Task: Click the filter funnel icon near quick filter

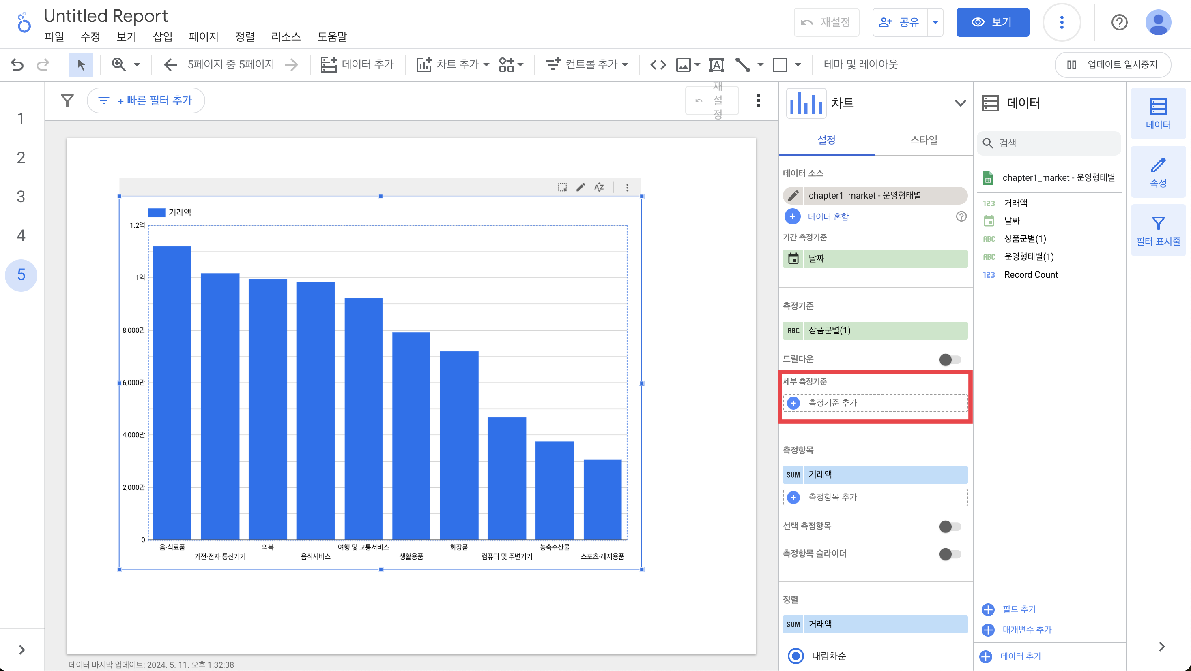Action: click(x=67, y=100)
